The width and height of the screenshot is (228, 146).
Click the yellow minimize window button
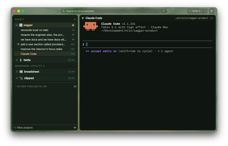tap(19, 11)
